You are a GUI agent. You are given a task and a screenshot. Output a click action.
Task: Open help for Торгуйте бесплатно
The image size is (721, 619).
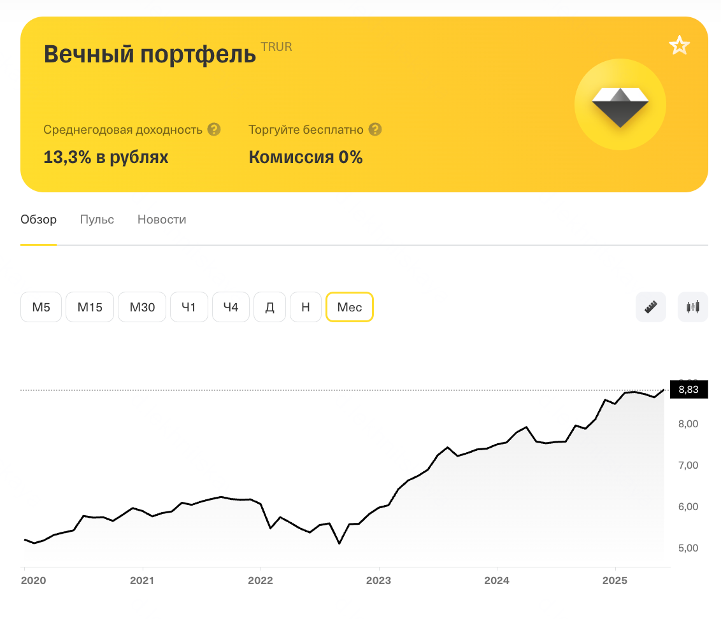(375, 129)
